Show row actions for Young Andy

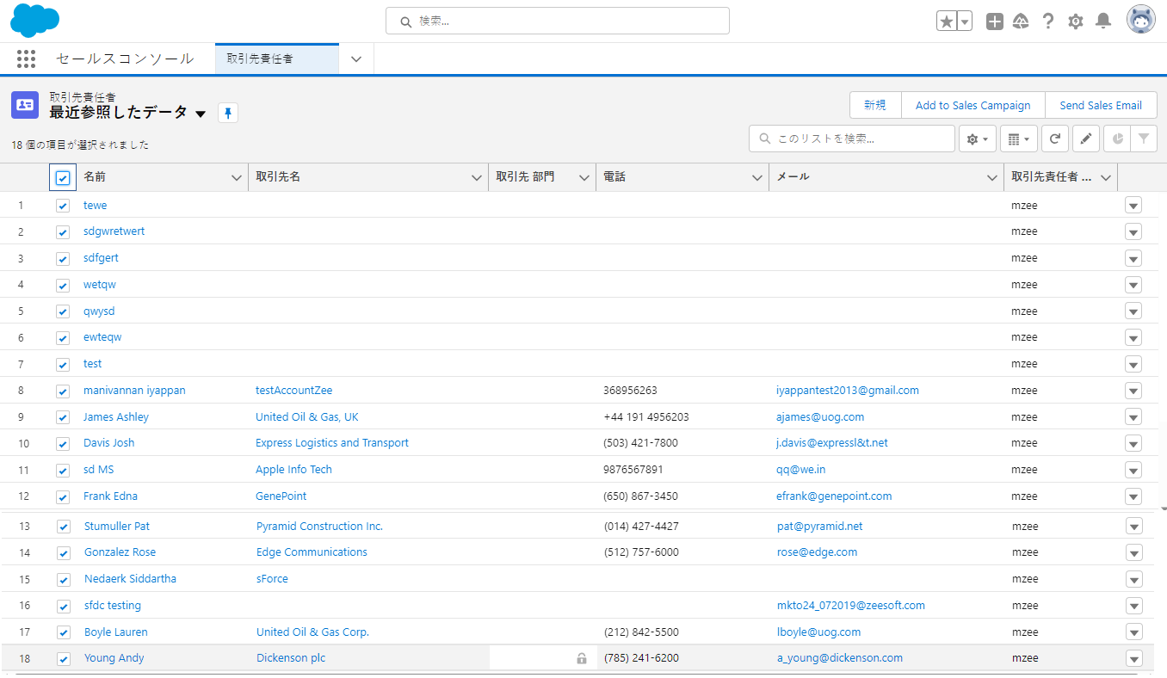tap(1133, 659)
